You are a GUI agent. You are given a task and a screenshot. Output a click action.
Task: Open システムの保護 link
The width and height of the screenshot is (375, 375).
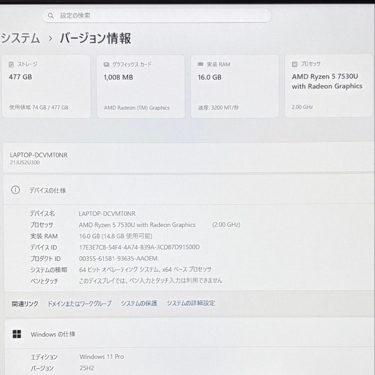point(139,303)
